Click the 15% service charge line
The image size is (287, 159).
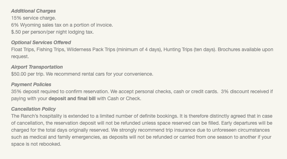[x=33, y=18]
